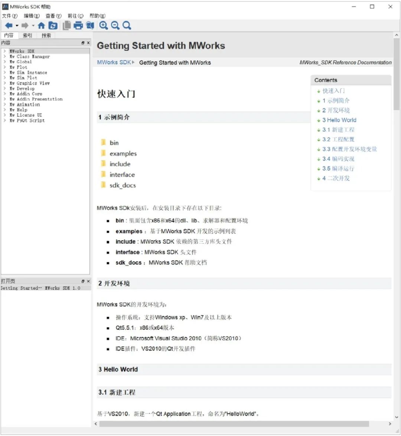Open the 前往(G) menu
401x436 pixels.
(75, 16)
